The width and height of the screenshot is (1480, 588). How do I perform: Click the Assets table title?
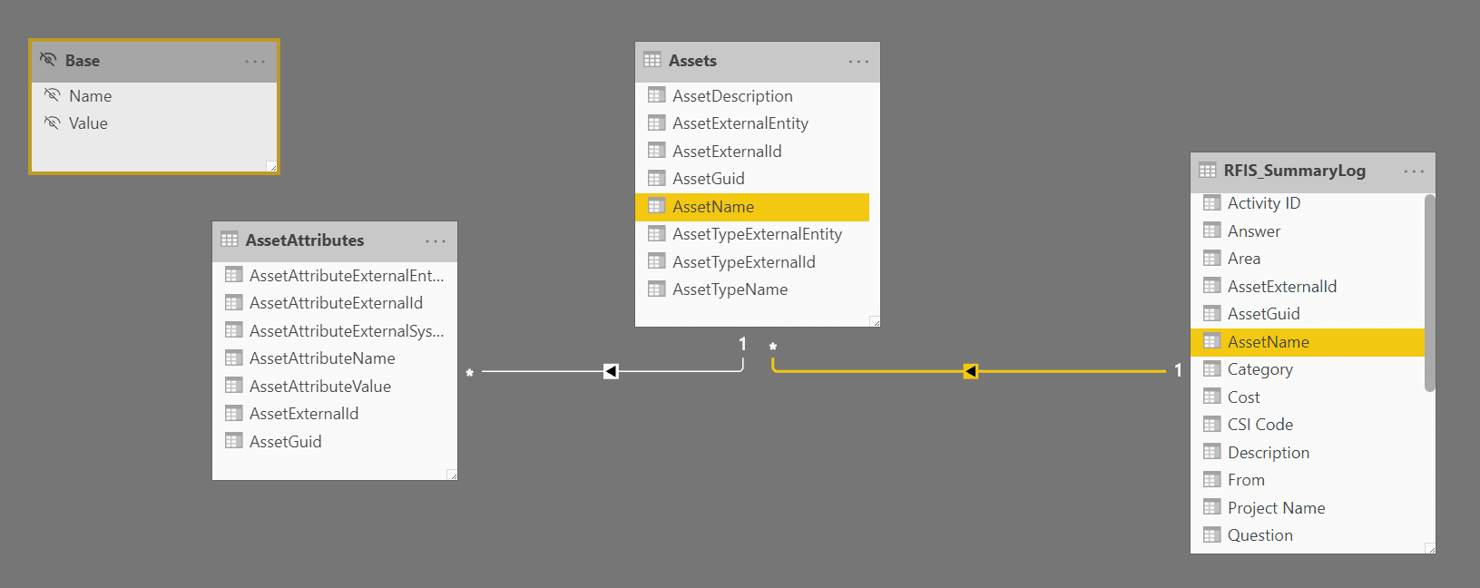pos(692,61)
